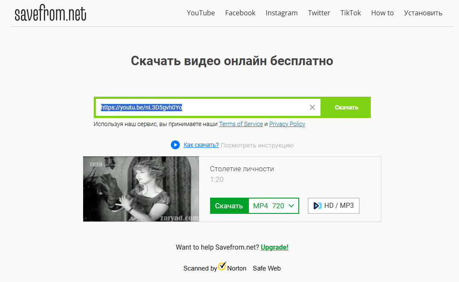Click the Столетие личности video title
The height and width of the screenshot is (282, 459).
point(242,169)
